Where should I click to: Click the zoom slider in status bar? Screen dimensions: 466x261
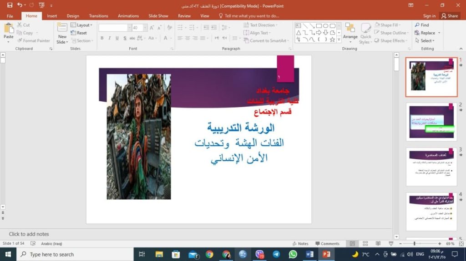pos(414,244)
